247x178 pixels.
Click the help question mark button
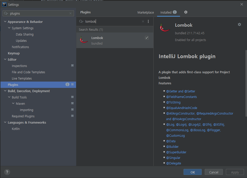point(7,172)
